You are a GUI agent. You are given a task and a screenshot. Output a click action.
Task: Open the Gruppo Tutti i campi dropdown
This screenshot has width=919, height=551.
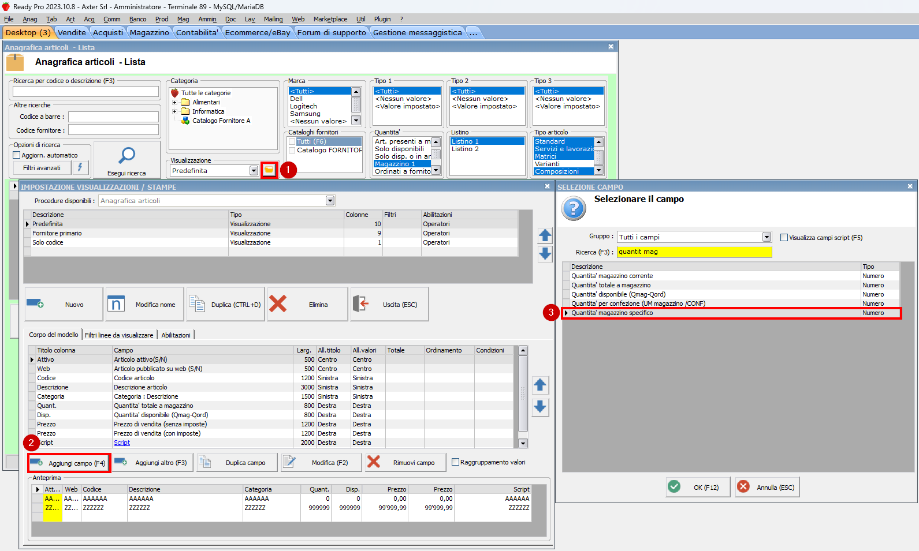point(767,237)
